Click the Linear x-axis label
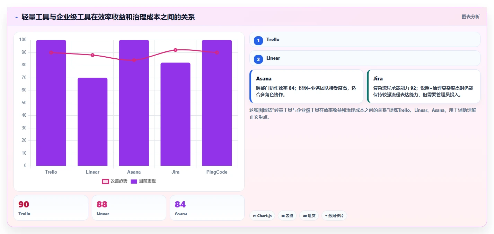This screenshot has width=494, height=234. 92,172
